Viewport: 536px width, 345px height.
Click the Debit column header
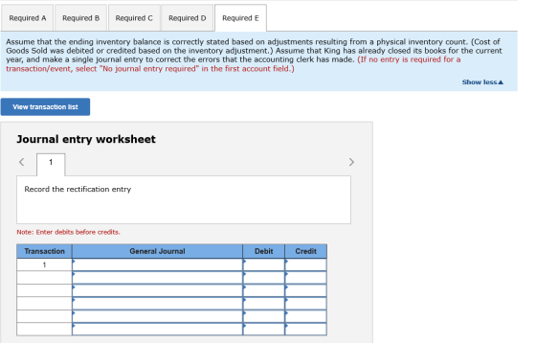pyautogui.click(x=263, y=251)
